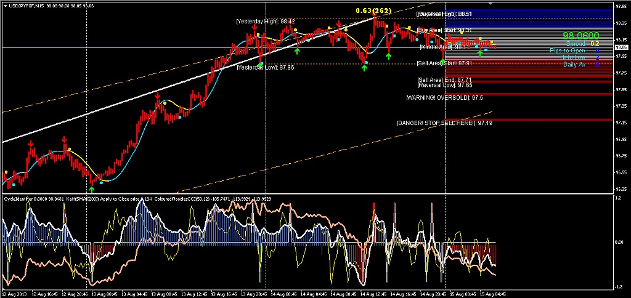Click the green buy arrow beside Sell Area Start
Viewport: 631px width, 298px height.
[442, 62]
